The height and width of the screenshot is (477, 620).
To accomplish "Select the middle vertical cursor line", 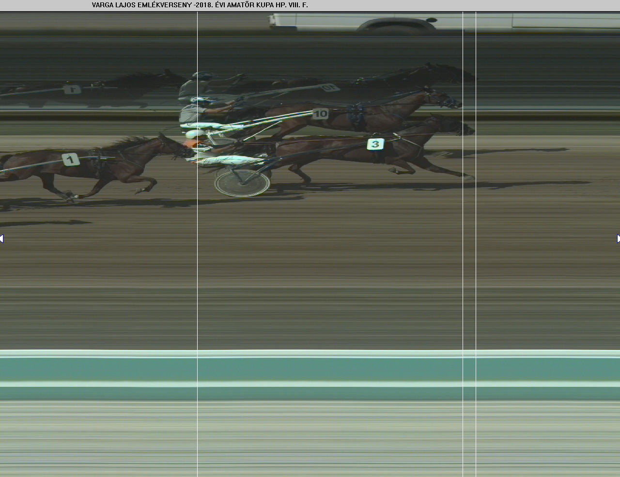I will tap(463, 291).
